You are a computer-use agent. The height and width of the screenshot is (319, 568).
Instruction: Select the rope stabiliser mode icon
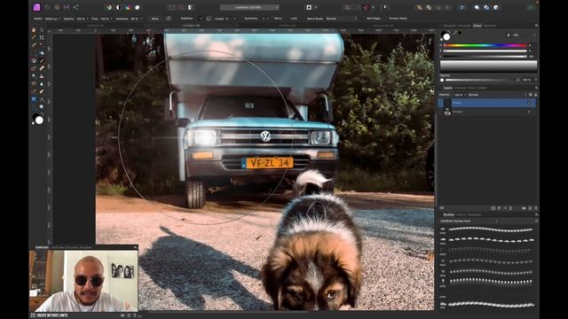click(202, 19)
